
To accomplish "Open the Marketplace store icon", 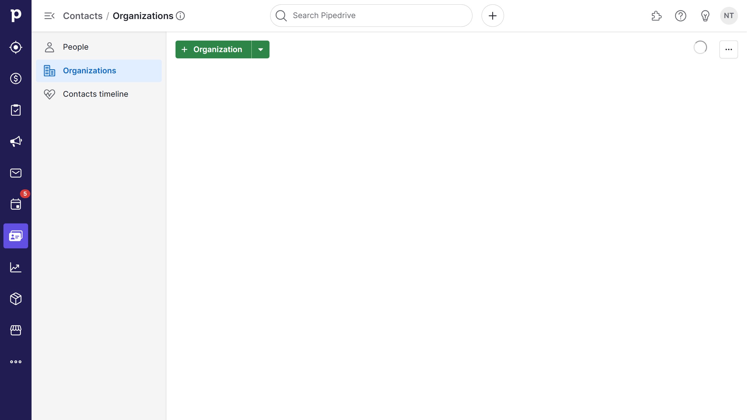I will point(16,330).
